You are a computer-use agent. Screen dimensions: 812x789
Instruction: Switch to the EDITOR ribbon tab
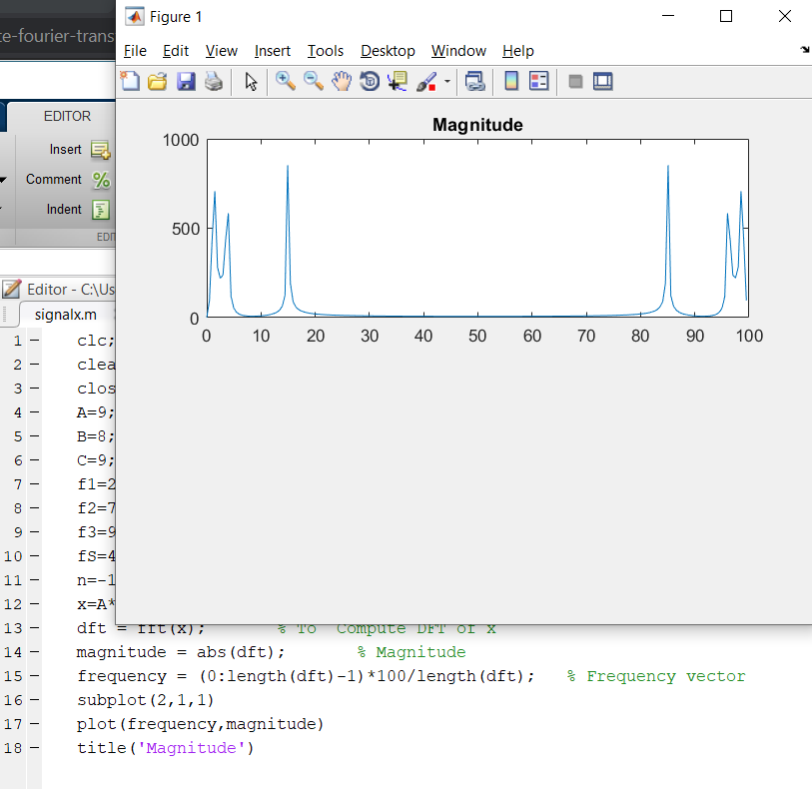coord(67,116)
